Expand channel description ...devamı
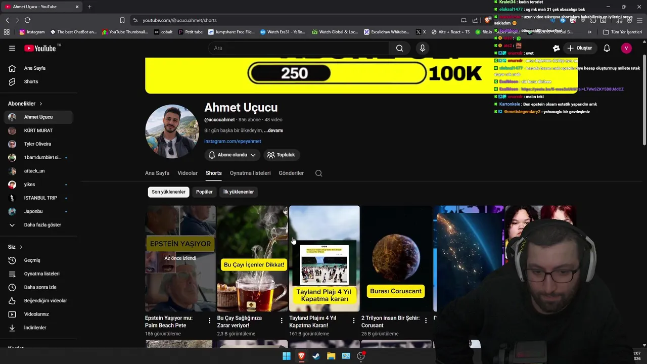The height and width of the screenshot is (364, 647). [273, 130]
